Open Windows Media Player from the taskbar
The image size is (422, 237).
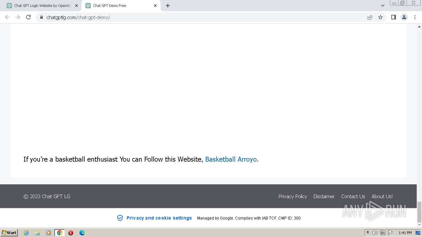pyautogui.click(x=48, y=233)
